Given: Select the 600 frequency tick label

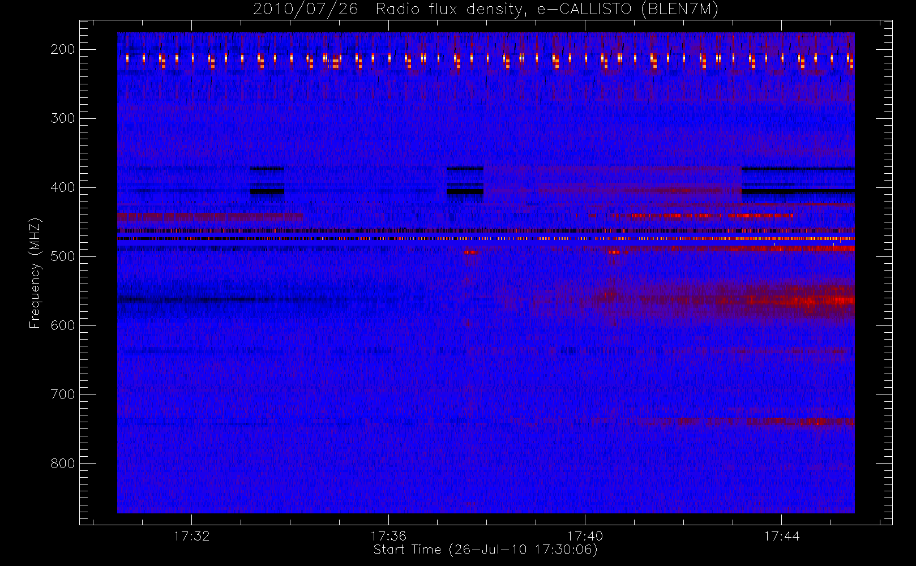Looking at the screenshot, I should pos(62,325).
